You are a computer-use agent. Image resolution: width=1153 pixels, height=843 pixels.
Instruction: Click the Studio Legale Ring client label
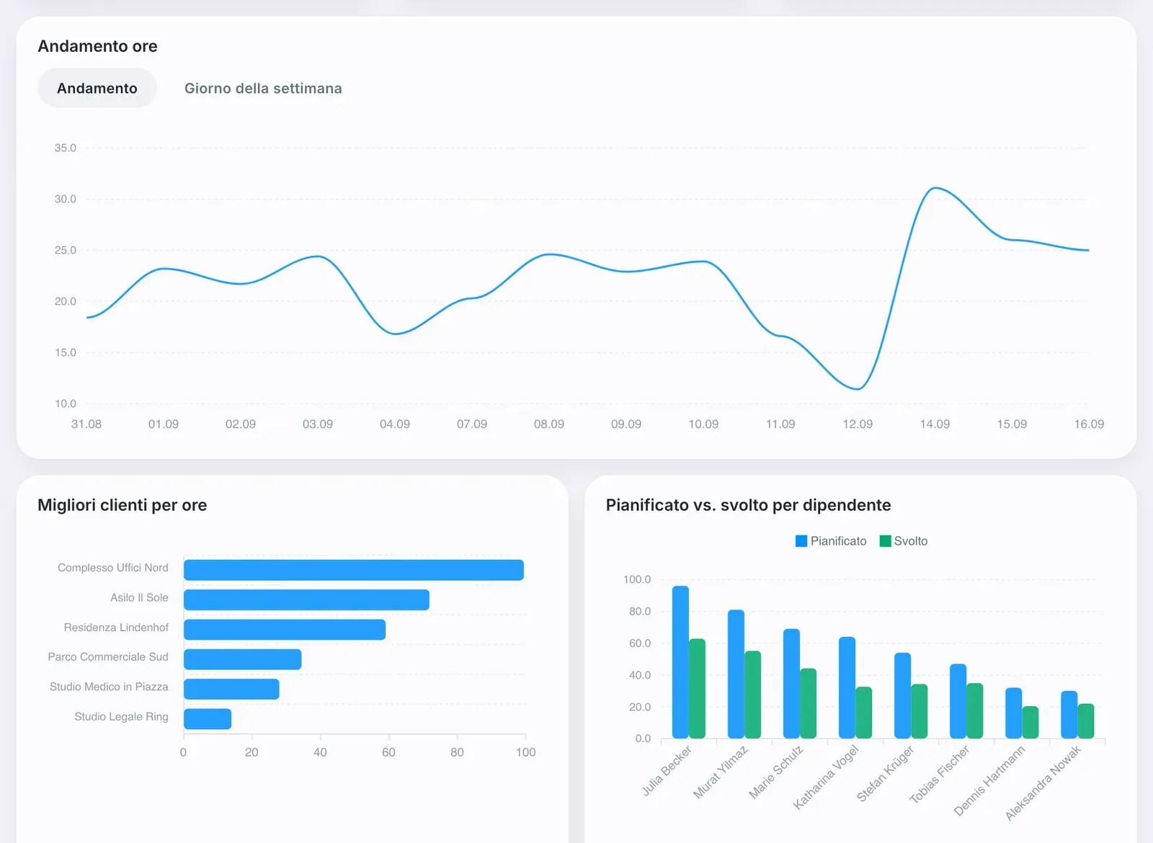coord(121,717)
